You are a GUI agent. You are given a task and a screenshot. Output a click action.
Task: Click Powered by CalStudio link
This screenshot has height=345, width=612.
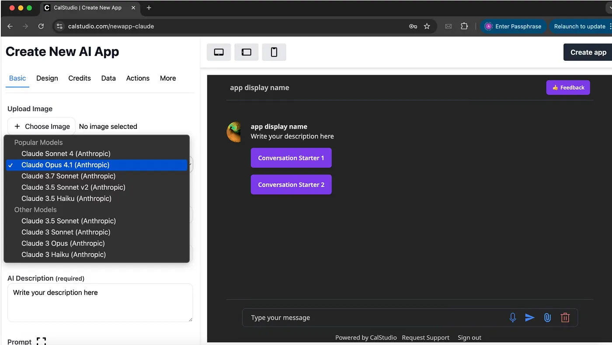(366, 338)
